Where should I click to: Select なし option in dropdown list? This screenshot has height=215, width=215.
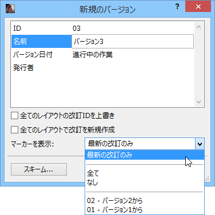point(145,182)
